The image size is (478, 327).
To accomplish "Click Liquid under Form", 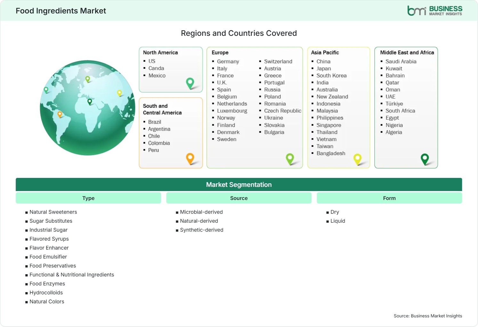I will coord(338,221).
